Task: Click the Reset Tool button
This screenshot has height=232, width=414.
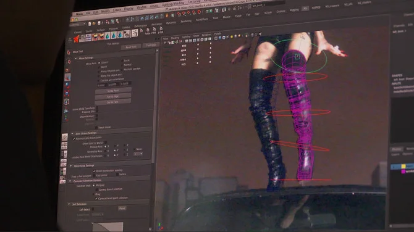Action: (x=131, y=47)
